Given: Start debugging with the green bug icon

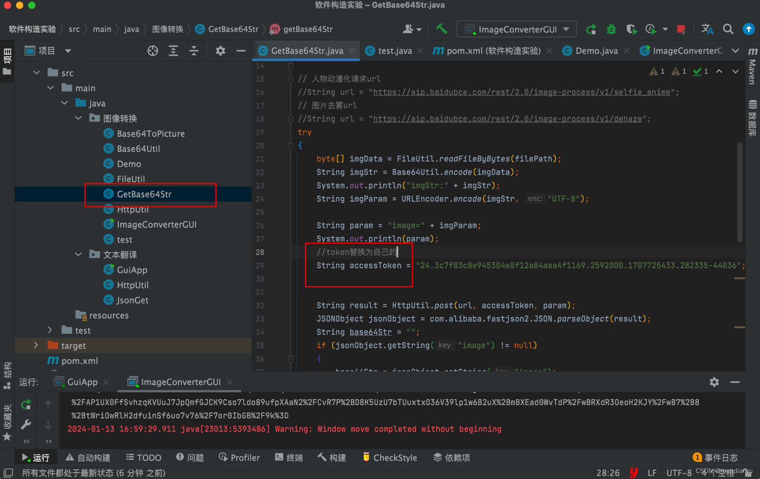Looking at the screenshot, I should [611, 29].
